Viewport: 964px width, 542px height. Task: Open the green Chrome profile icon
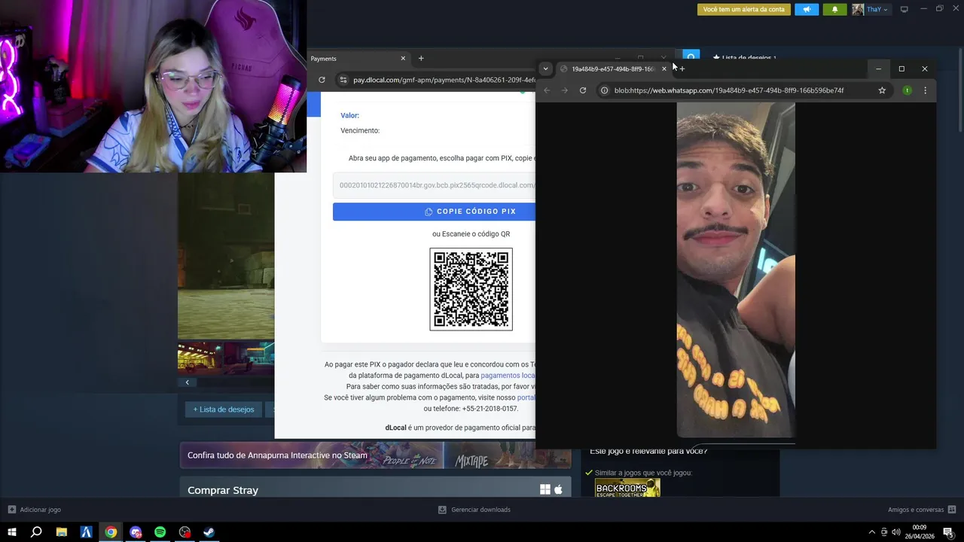point(907,90)
